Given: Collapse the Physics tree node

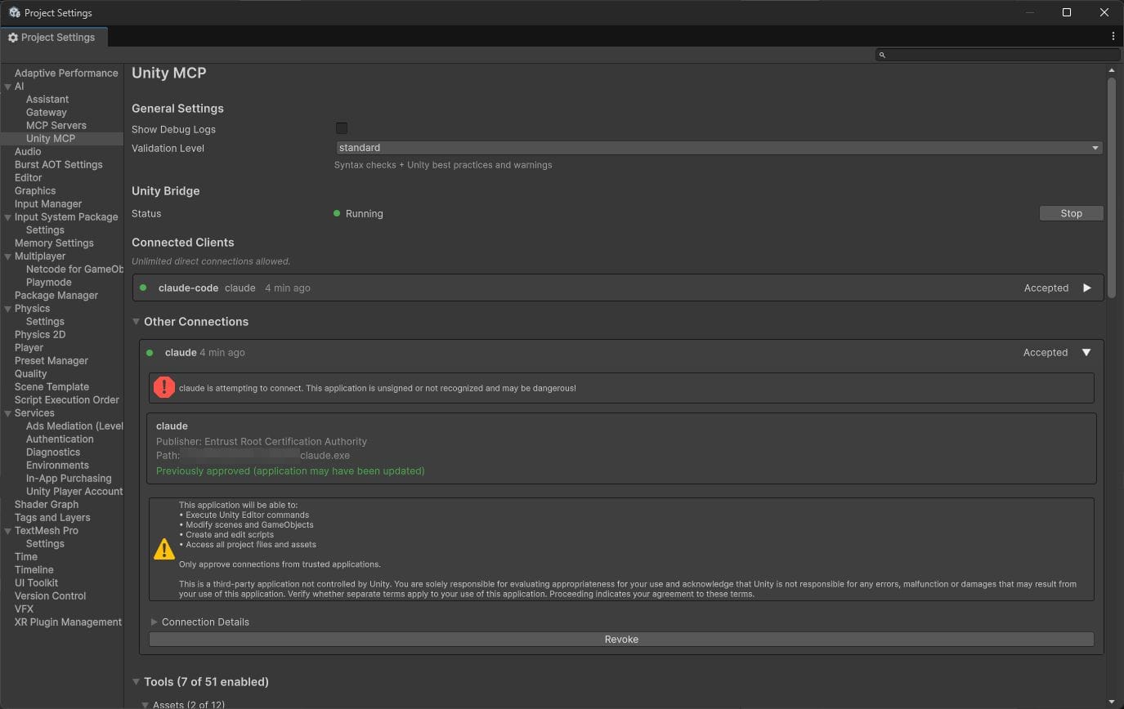Looking at the screenshot, I should pyautogui.click(x=7, y=309).
